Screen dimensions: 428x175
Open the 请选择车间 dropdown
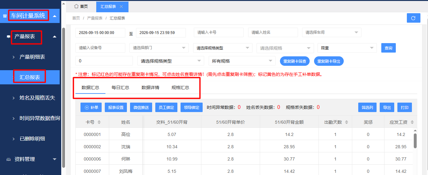[x=332, y=32]
